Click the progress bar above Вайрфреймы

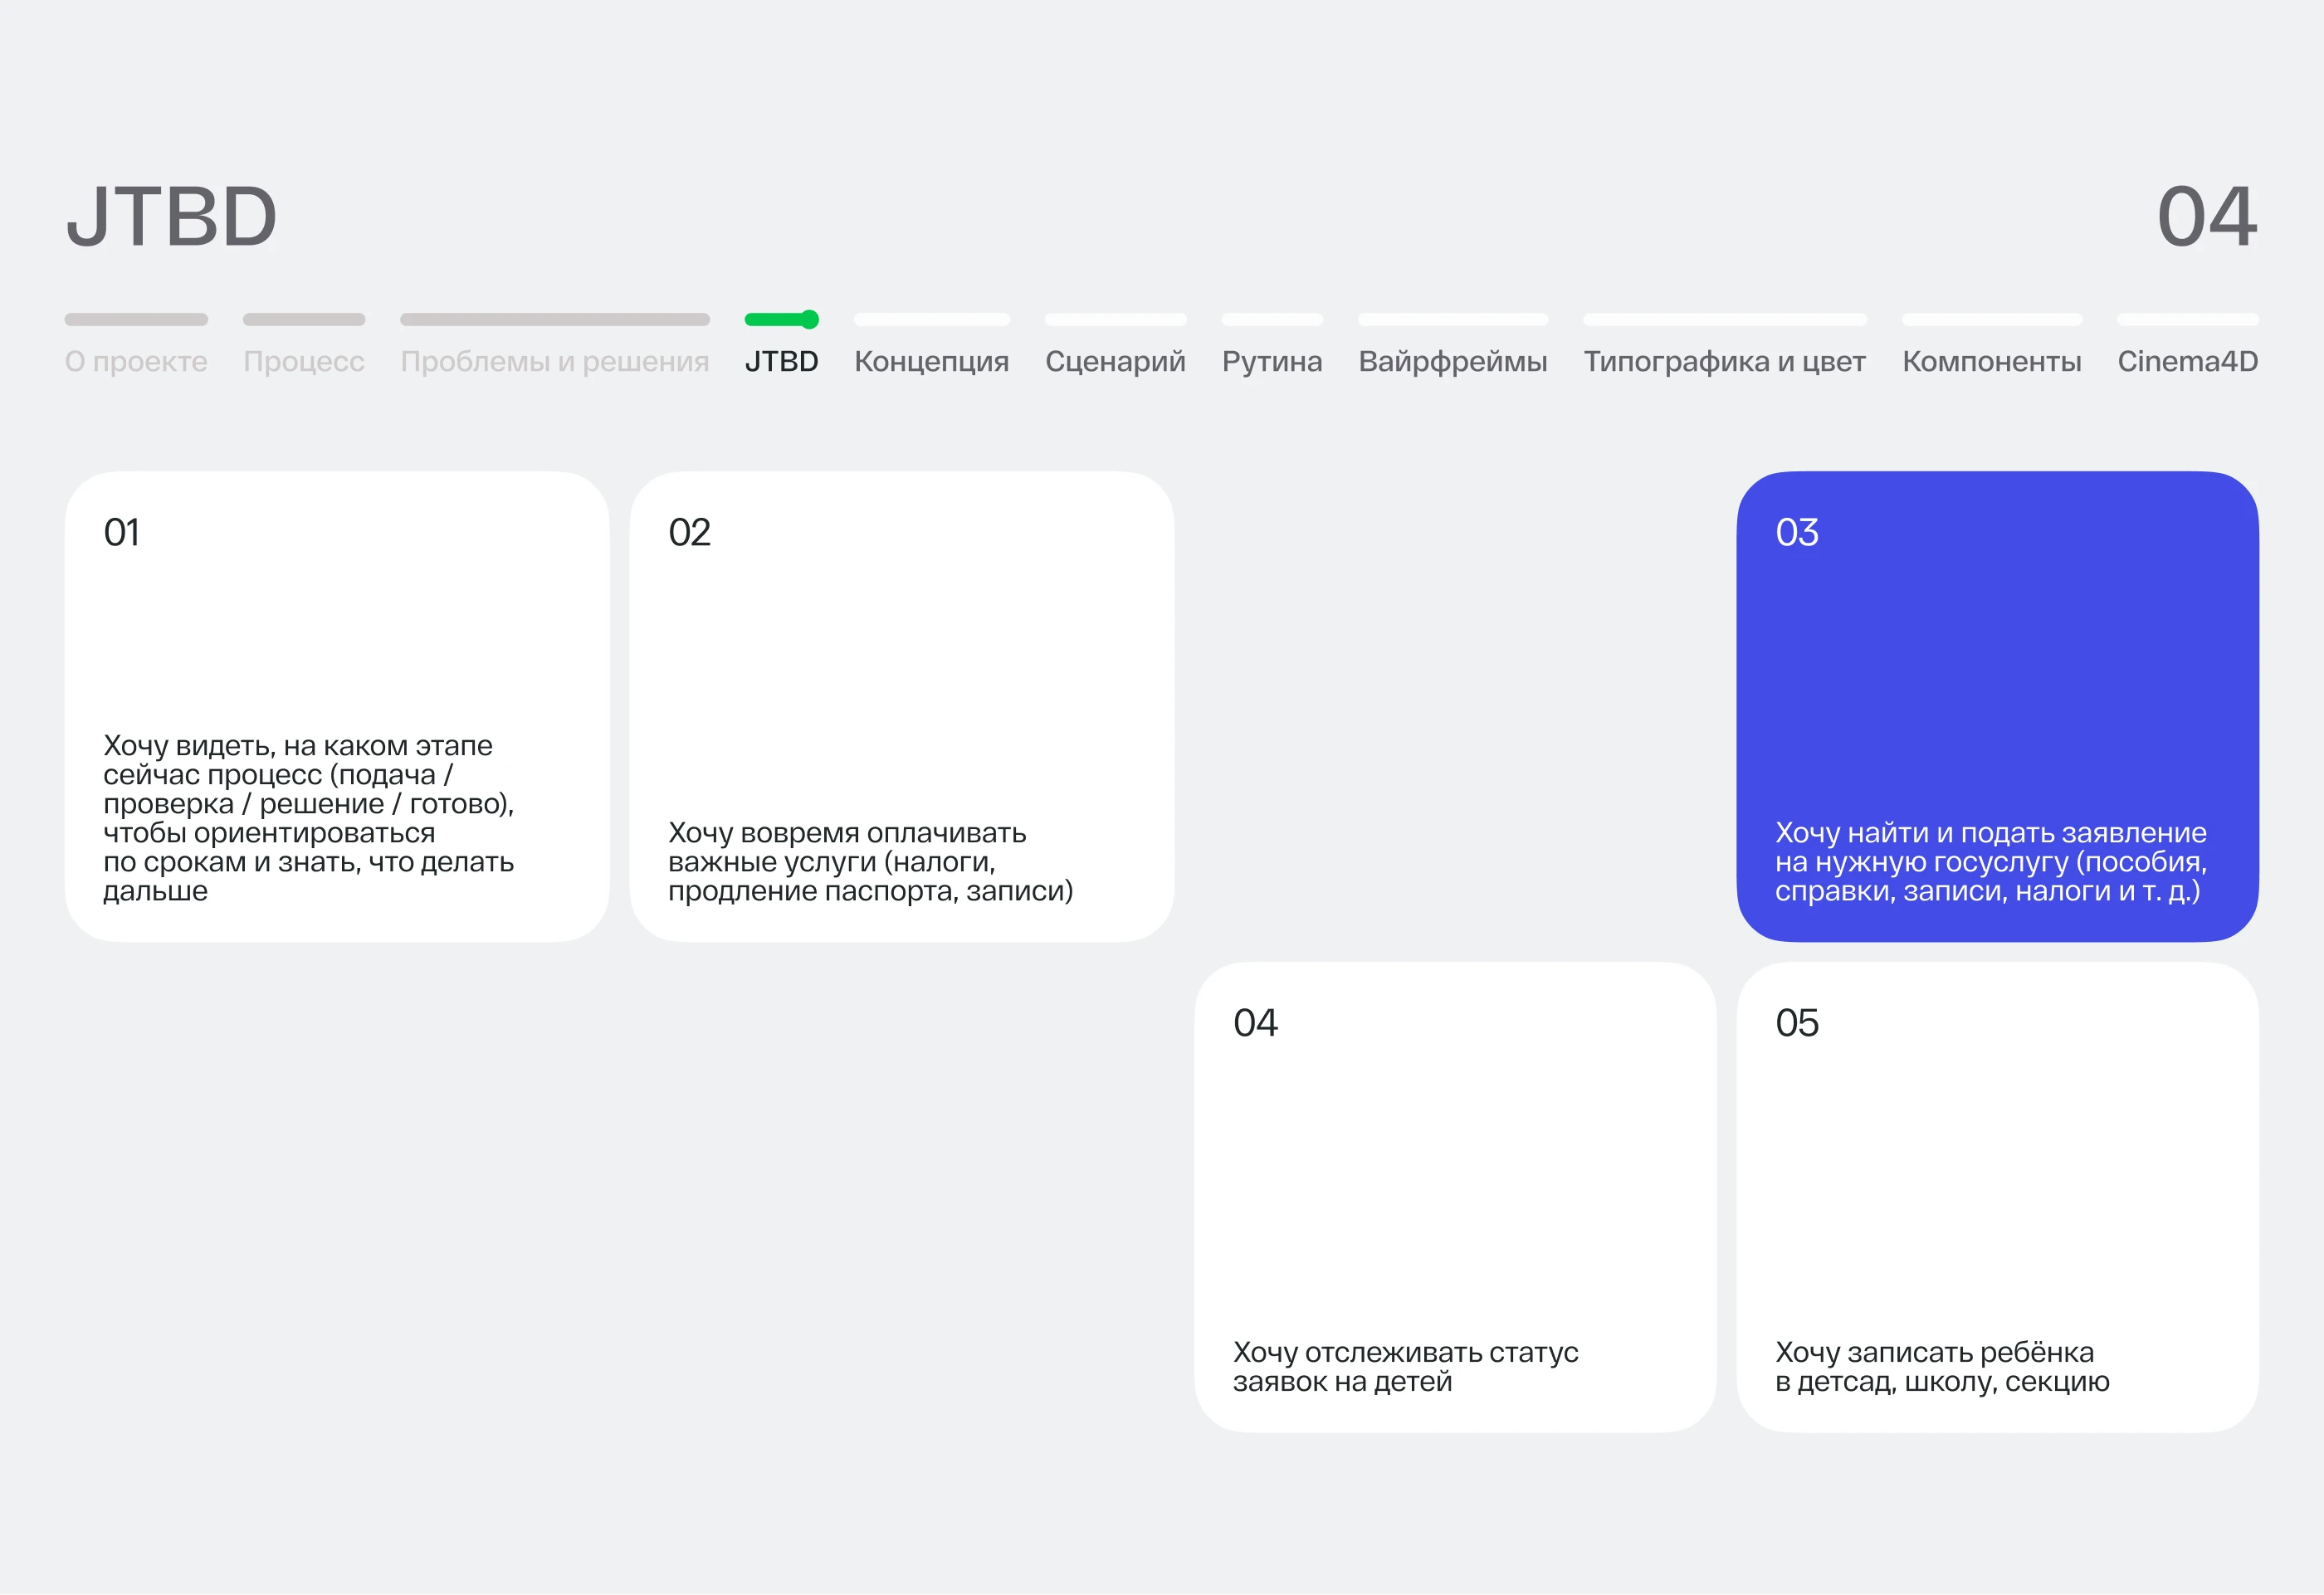1452,319
